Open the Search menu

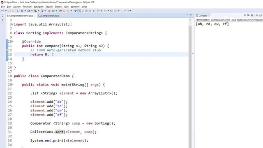(x=49, y=7)
